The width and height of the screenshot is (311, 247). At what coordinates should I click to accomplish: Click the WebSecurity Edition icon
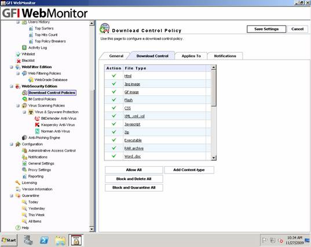(x=18, y=86)
